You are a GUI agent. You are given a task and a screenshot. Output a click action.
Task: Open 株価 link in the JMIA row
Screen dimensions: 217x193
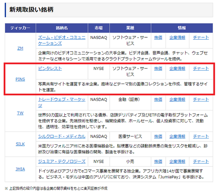pos(158,161)
